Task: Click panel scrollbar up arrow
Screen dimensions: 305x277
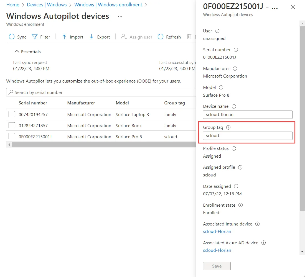Action: [x=302, y=24]
